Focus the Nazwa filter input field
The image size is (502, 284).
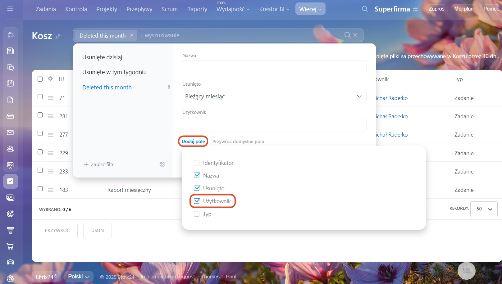(274, 68)
